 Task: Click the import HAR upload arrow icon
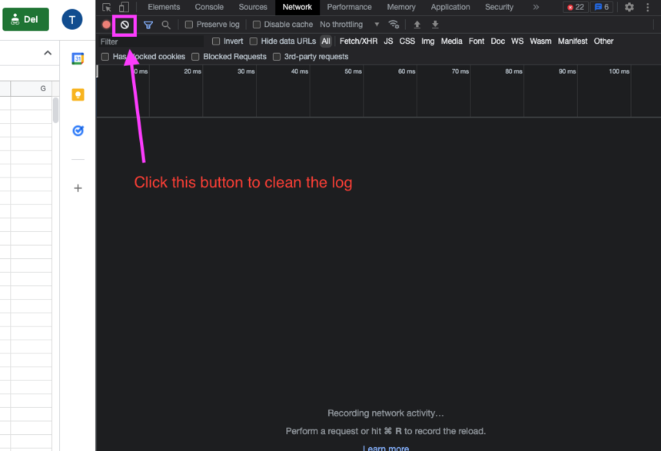pyautogui.click(x=417, y=25)
